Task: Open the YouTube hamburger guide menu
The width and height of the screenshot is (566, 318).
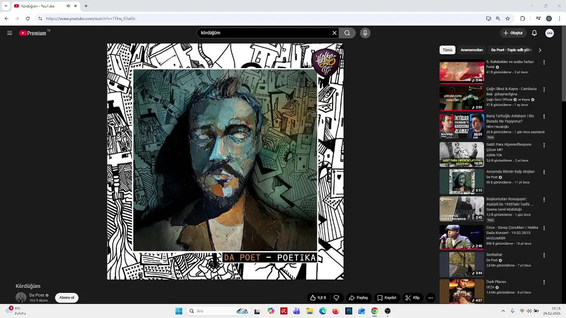Action: [9, 33]
